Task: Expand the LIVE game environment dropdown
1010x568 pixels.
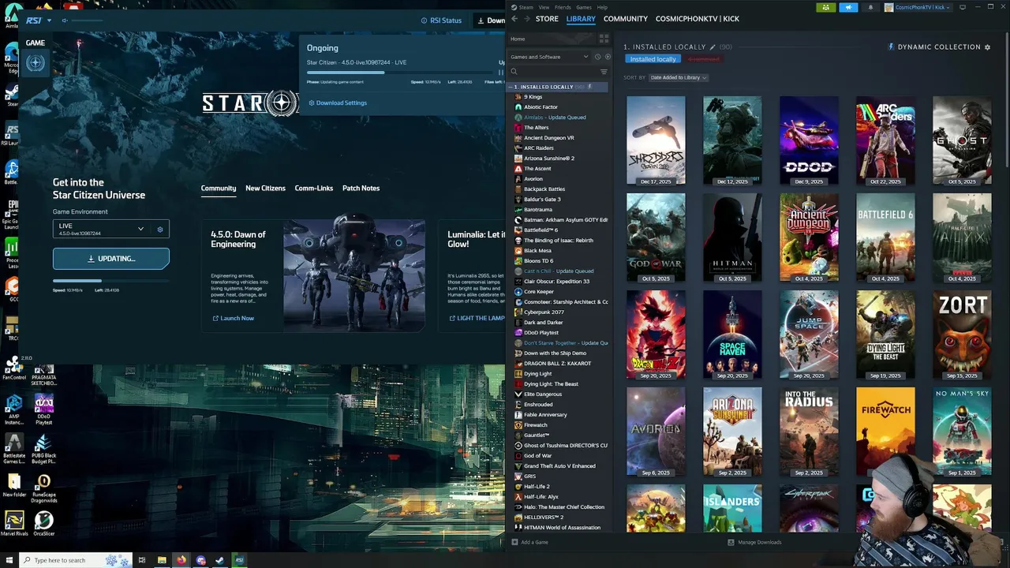Action: (x=100, y=229)
